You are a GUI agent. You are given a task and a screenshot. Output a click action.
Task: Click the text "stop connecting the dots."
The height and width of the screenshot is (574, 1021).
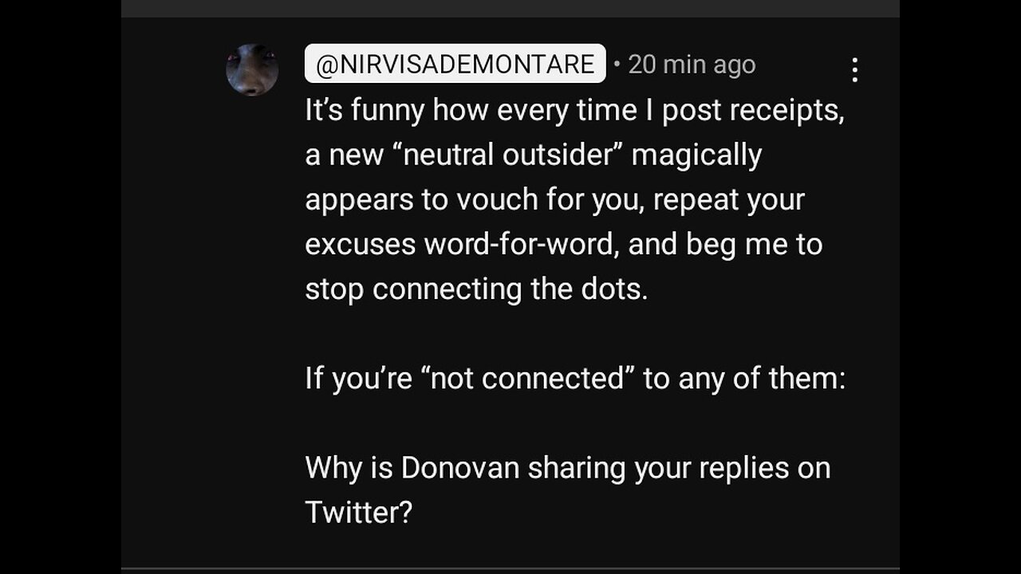[476, 289]
